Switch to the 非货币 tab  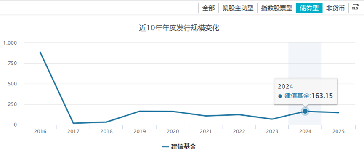tap(335, 8)
